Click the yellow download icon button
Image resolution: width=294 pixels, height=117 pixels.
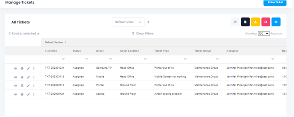pyautogui.click(x=256, y=22)
